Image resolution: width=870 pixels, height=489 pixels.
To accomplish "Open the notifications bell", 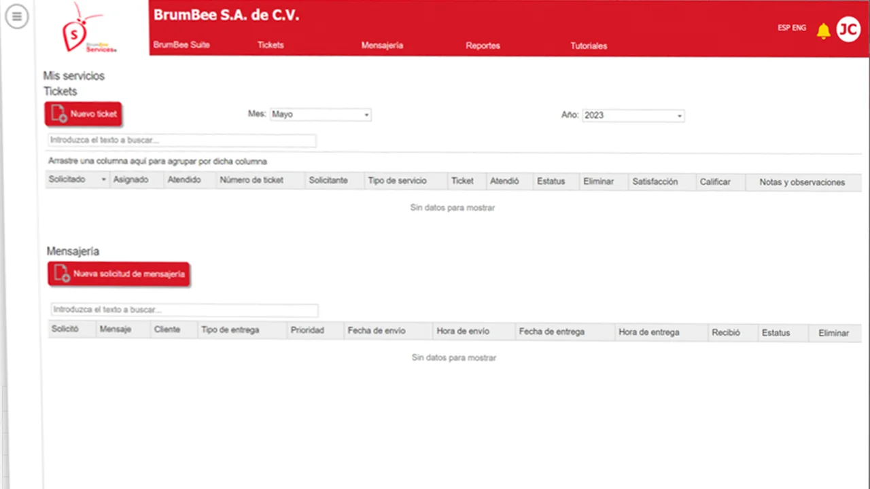I will (x=823, y=31).
